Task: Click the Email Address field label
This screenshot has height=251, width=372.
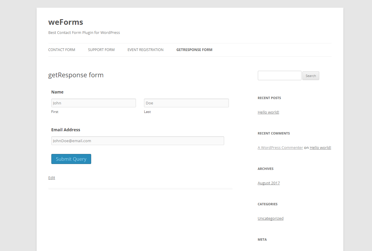Action: (65, 129)
